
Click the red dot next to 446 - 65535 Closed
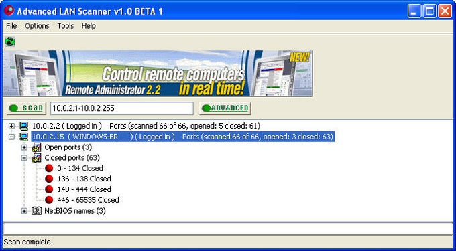pyautogui.click(x=49, y=200)
